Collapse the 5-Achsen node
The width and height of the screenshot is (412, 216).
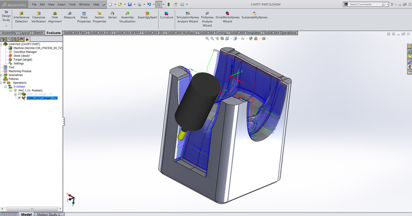tap(5, 87)
